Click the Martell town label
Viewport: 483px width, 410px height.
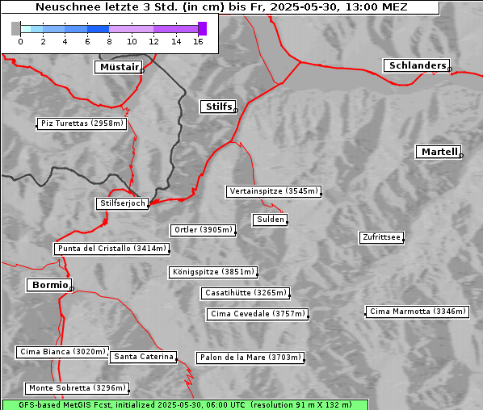pos(439,152)
